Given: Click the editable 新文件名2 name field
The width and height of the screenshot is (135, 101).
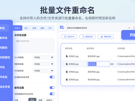Looking at the screenshot, I should click(98, 64).
